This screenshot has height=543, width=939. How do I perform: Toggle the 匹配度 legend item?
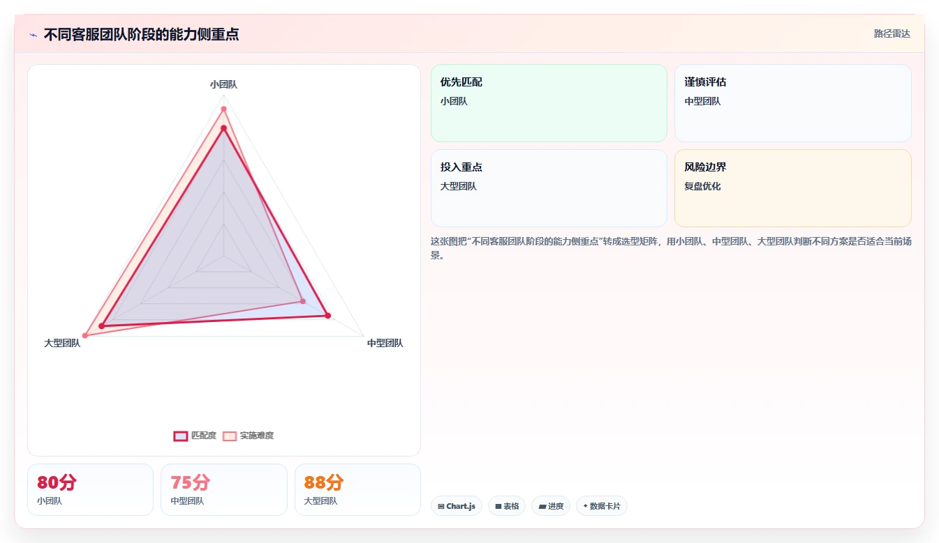(x=195, y=436)
